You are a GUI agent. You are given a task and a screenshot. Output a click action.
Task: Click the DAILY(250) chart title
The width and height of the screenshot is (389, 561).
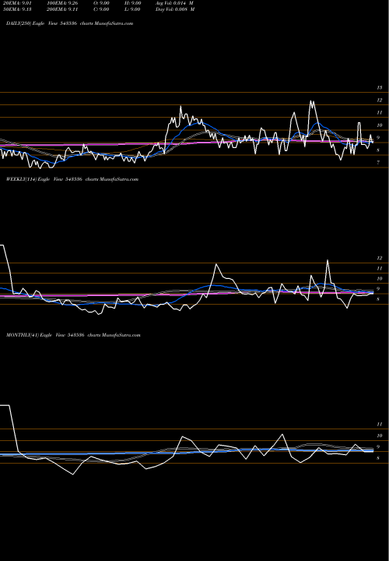[x=70, y=23]
